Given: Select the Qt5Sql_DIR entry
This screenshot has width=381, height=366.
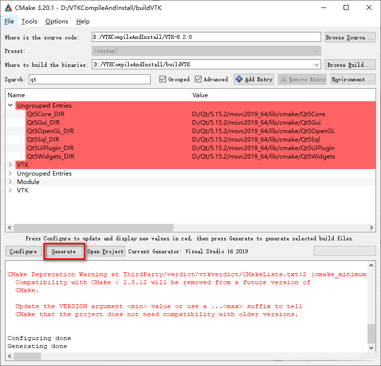Looking at the screenshot, I should 43,140.
